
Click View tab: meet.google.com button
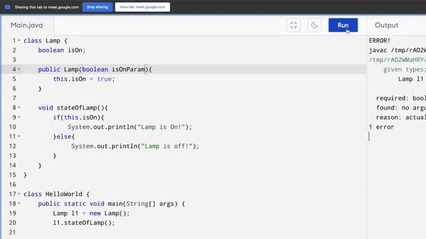click(x=142, y=7)
